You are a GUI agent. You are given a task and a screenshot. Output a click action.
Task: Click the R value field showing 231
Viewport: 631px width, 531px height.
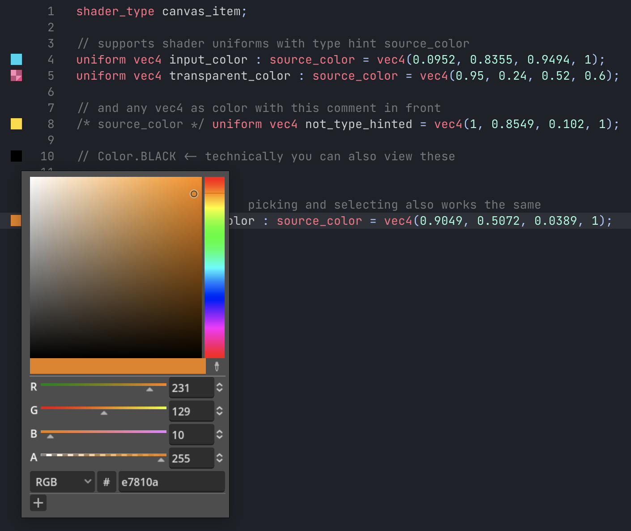[191, 388]
